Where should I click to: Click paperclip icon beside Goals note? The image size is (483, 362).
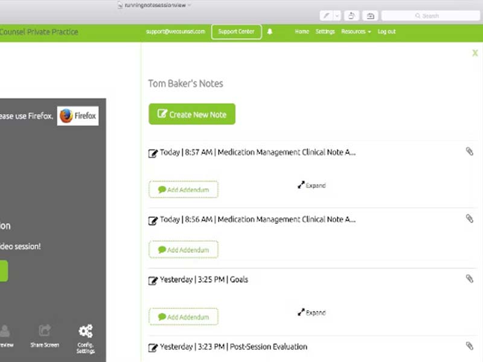[x=470, y=279]
